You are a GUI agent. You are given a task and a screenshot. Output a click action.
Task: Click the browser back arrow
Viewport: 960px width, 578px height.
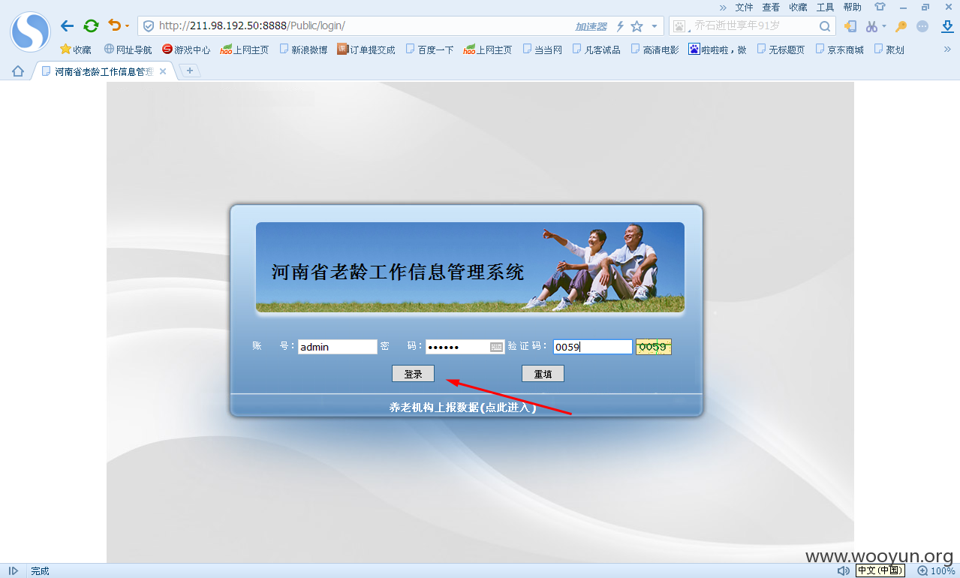tap(68, 26)
